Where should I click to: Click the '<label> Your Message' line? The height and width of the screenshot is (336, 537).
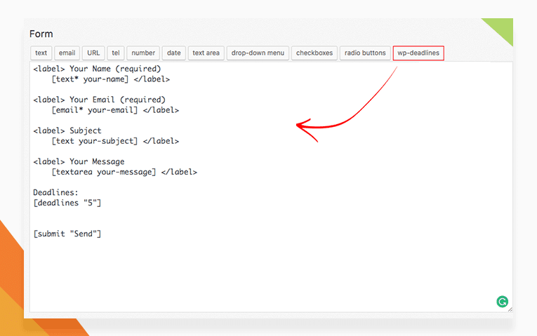pos(79,161)
